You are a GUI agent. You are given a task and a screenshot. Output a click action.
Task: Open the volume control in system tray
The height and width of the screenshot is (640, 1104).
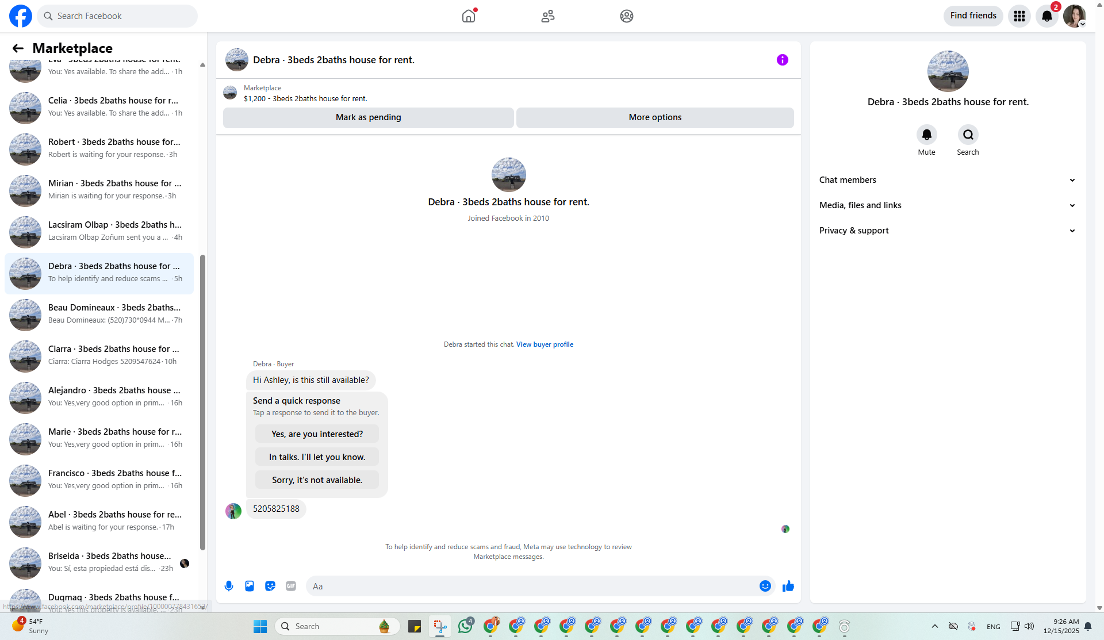tap(1029, 626)
